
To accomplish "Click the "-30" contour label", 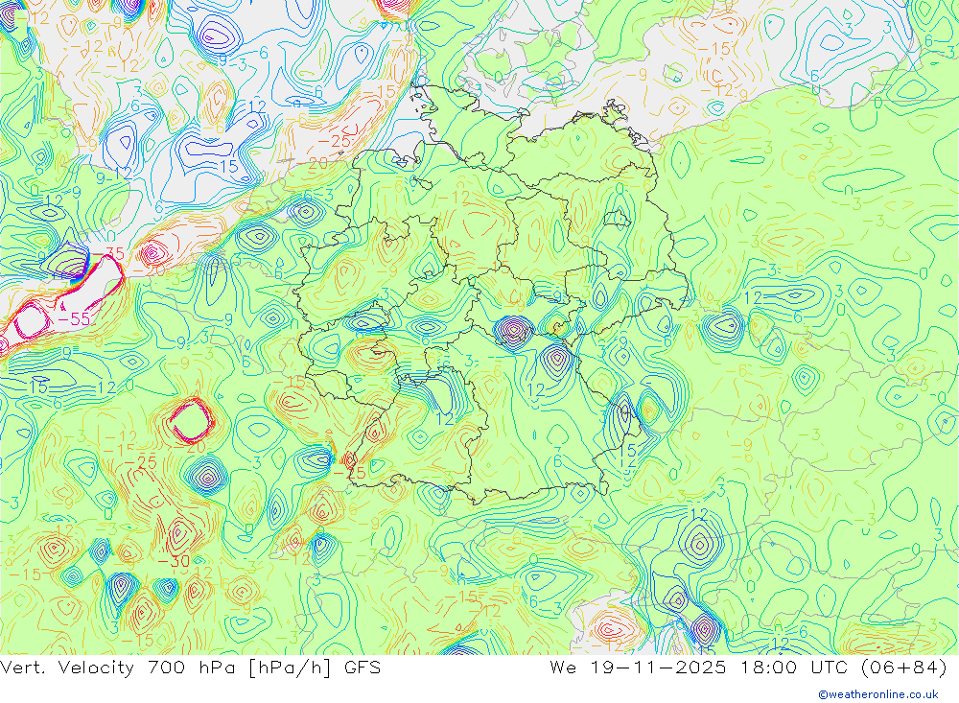I will pyautogui.click(x=174, y=560).
